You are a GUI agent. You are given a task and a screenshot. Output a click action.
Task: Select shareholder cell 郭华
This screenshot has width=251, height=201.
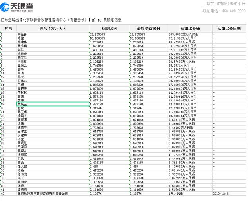pyautogui.click(x=53, y=69)
